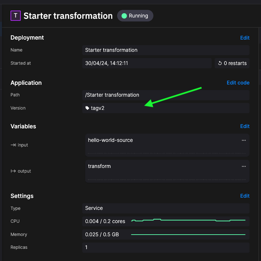Click the input arrow icon under Variables

[13, 145]
